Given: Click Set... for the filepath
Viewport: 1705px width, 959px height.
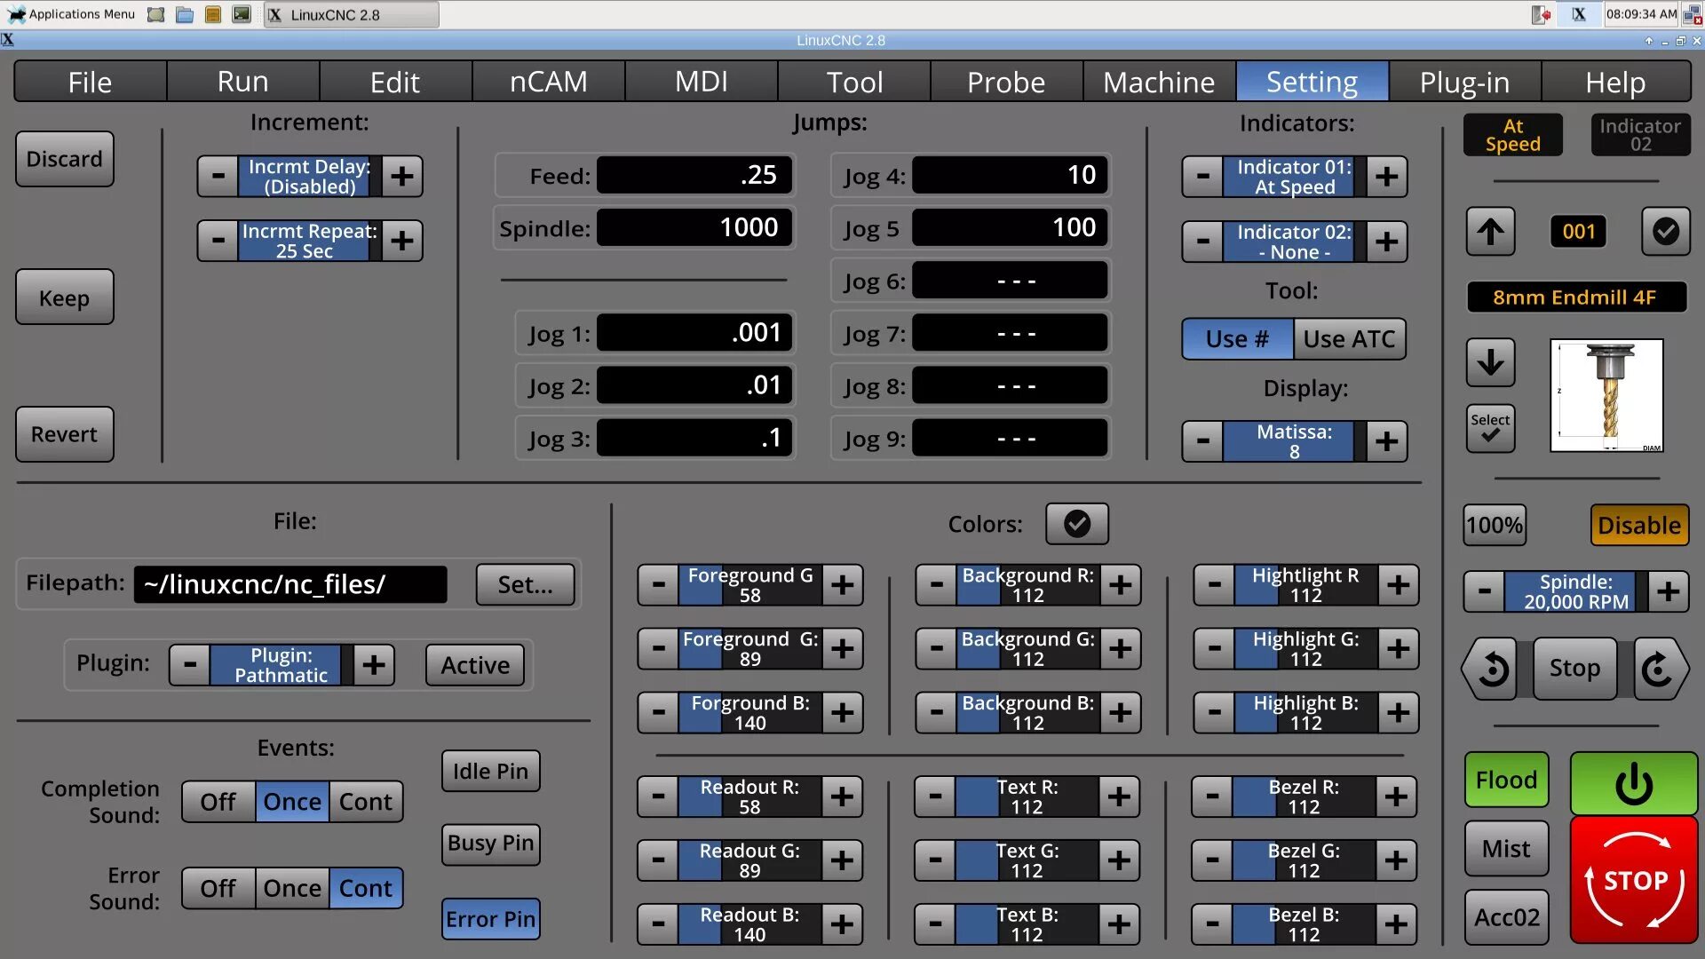Looking at the screenshot, I should tap(525, 584).
